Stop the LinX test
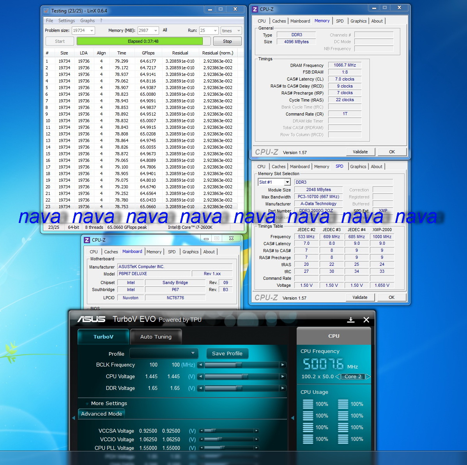467x465 pixels. pos(227,41)
